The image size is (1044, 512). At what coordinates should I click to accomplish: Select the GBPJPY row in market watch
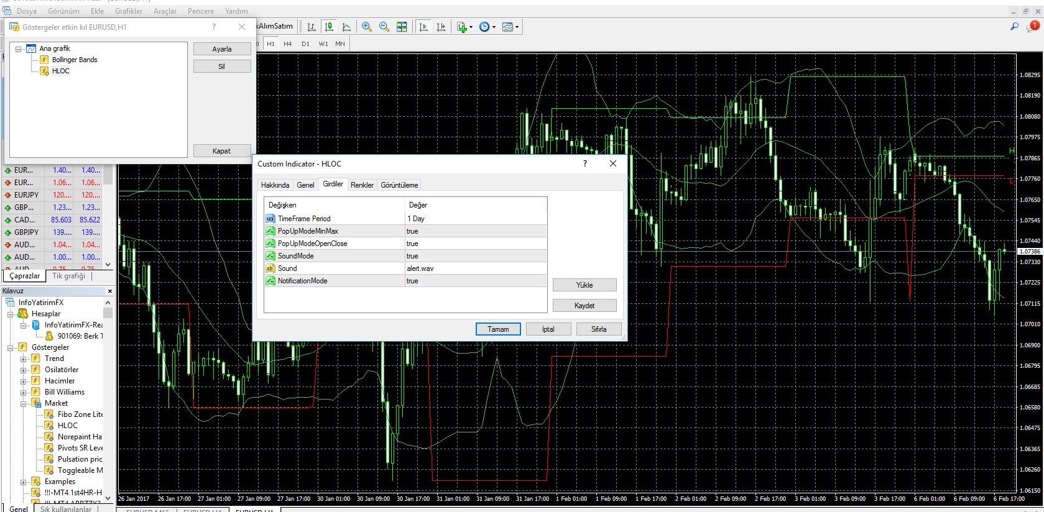(x=52, y=232)
